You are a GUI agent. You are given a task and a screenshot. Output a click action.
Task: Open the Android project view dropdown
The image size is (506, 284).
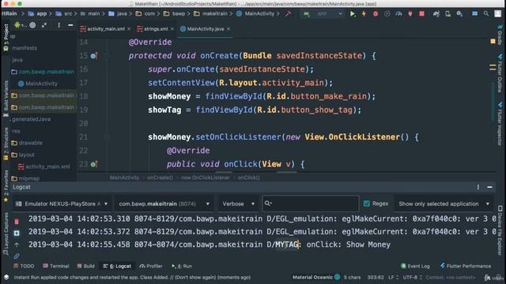20,25
